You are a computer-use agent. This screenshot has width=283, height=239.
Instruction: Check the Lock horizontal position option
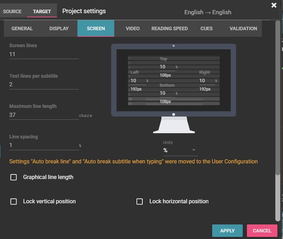pos(140,202)
